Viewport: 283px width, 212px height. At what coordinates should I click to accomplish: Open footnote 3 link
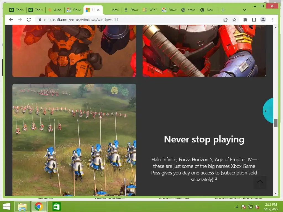216,178
